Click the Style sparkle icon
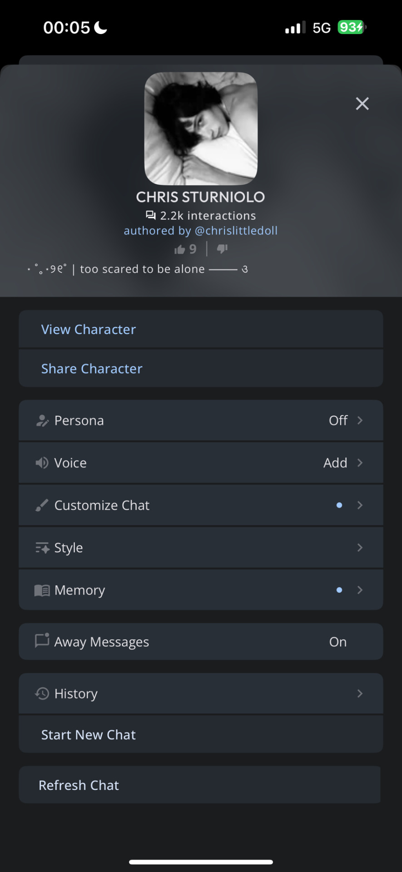The image size is (402, 872). click(42, 548)
